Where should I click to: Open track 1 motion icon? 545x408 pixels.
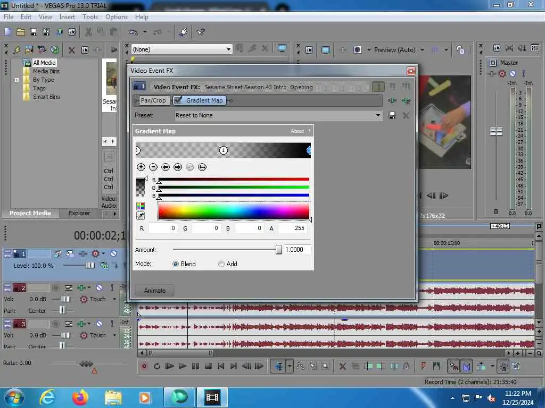[x=70, y=254]
